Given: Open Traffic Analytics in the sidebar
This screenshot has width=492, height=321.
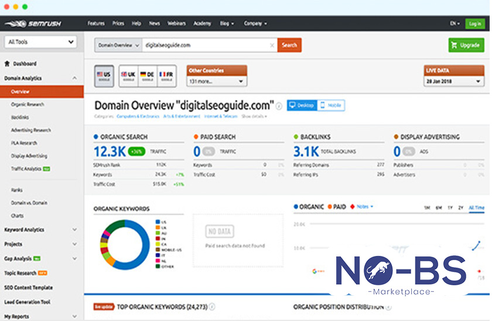Looking at the screenshot, I should [x=26, y=169].
